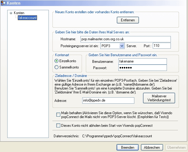Run the Mailserver Verbindungstest
This screenshot has height=152, width=188.
tap(159, 98)
